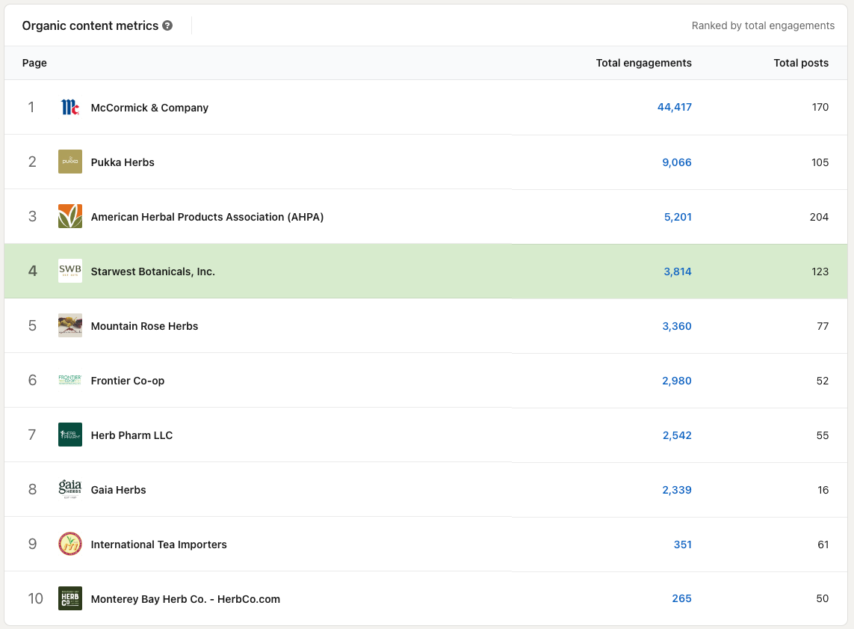854x629 pixels.
Task: Open International Tea Importers' 351 engagements link
Action: (x=682, y=544)
